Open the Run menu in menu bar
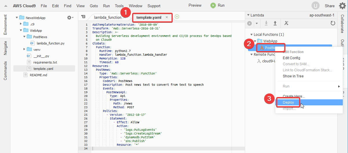Image resolution: width=348 pixels, height=153 pixels. (x=106, y=6)
